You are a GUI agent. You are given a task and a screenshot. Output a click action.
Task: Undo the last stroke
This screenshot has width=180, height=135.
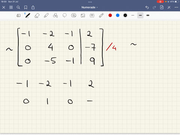click(147, 7)
